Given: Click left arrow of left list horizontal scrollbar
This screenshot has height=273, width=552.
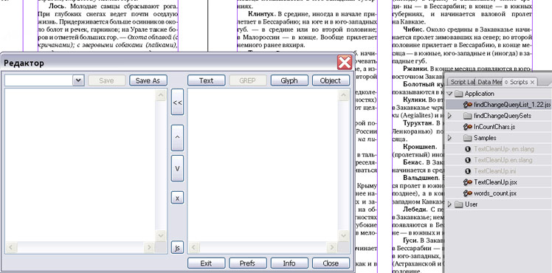Looking at the screenshot, I should click(x=11, y=247).
